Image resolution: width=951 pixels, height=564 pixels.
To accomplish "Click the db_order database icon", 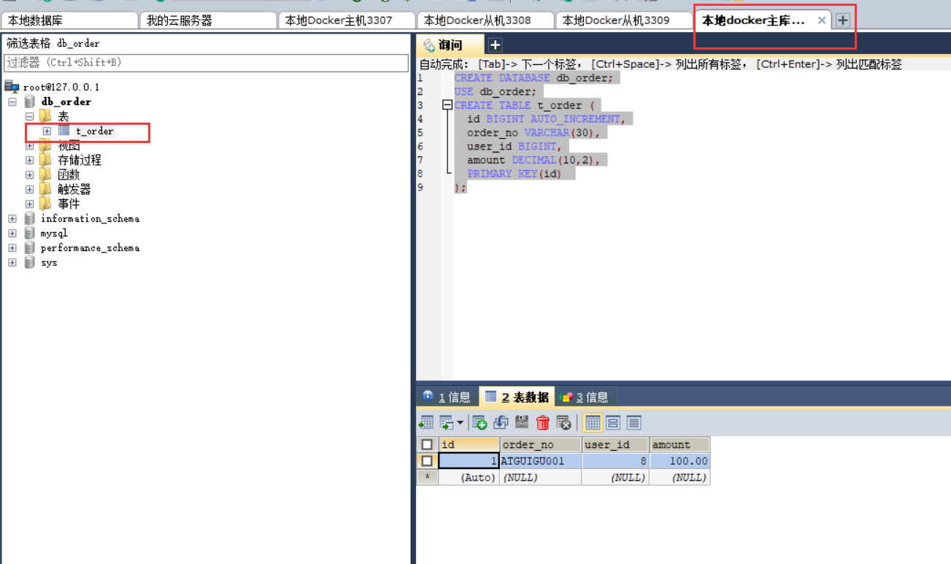I will click(30, 101).
